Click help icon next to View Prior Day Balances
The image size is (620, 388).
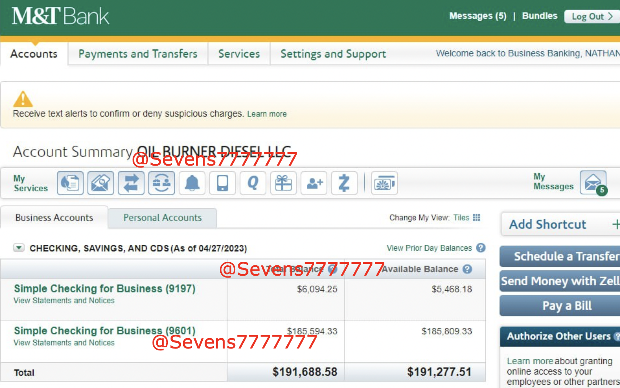(481, 248)
